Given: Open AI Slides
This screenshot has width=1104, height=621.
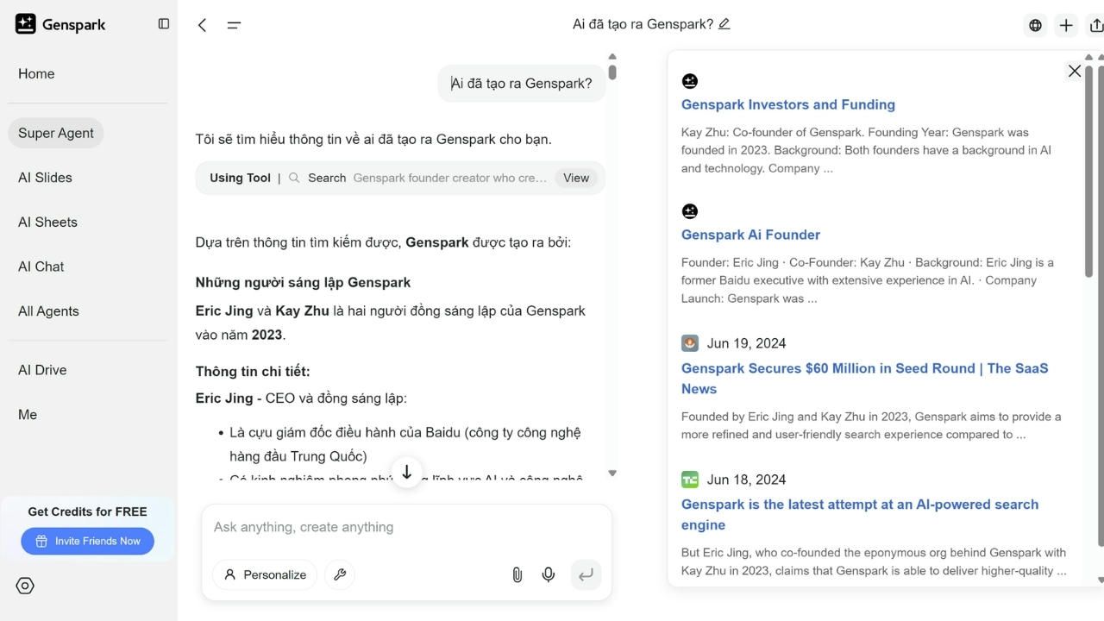Looking at the screenshot, I should pos(45,178).
